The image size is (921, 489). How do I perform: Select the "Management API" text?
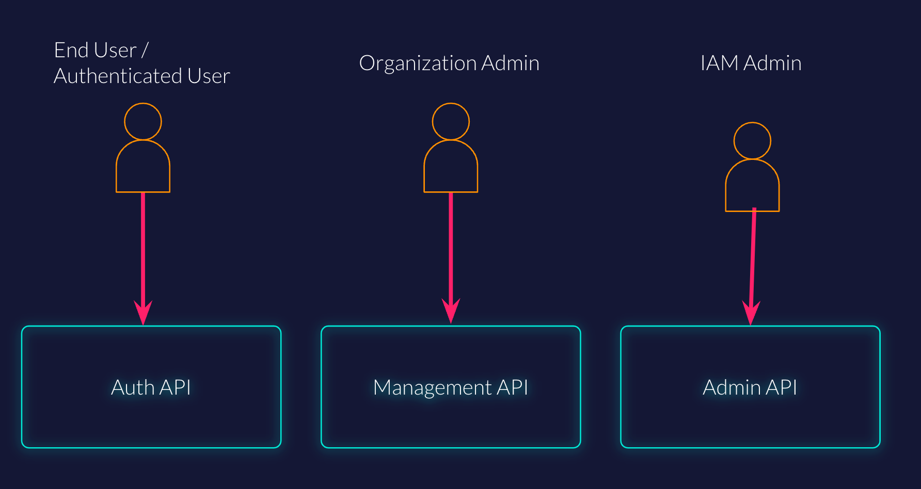coord(451,387)
